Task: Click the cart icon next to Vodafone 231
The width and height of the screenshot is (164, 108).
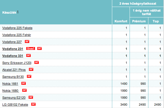Action: [39, 48]
